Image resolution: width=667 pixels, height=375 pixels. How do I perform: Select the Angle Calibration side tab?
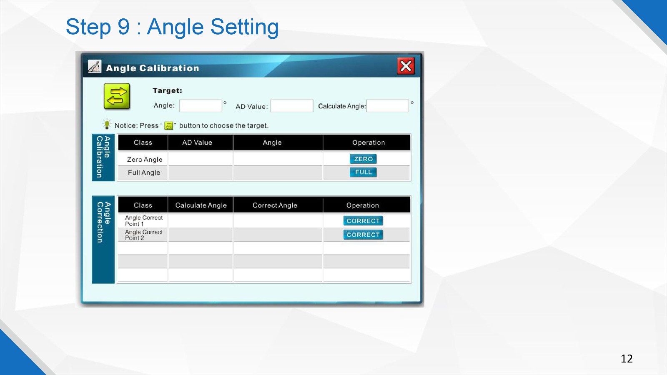[x=103, y=157]
